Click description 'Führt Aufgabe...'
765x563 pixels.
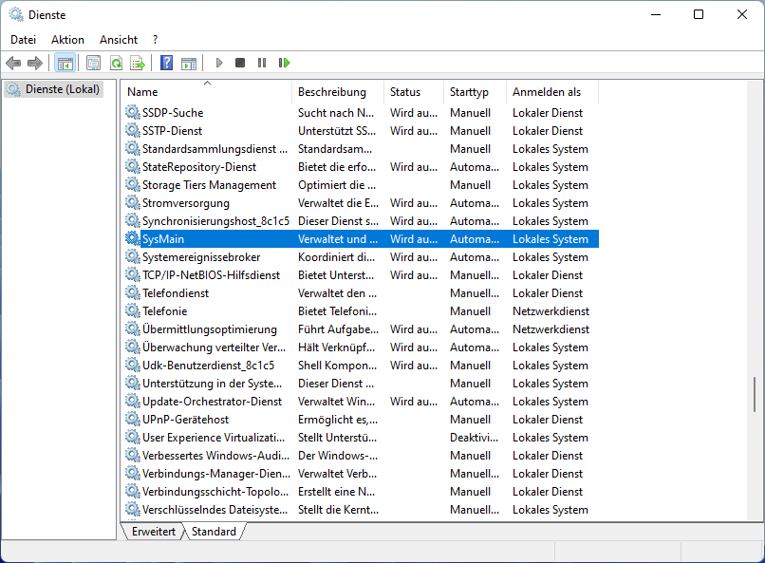click(338, 329)
